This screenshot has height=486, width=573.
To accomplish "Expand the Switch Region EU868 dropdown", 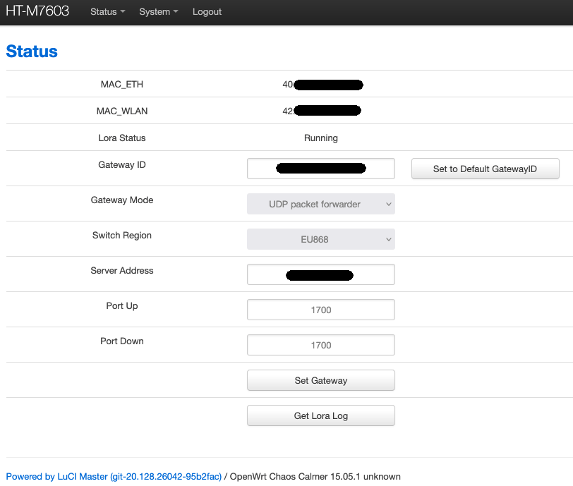I will pyautogui.click(x=320, y=239).
